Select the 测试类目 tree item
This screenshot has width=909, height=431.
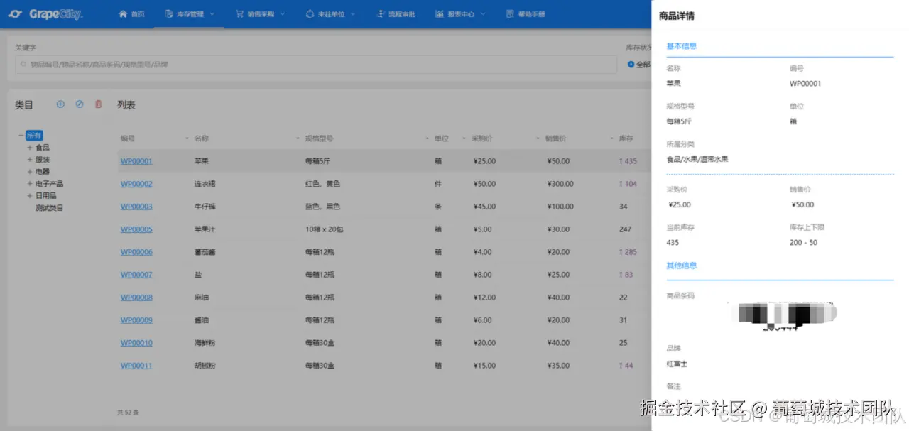49,208
